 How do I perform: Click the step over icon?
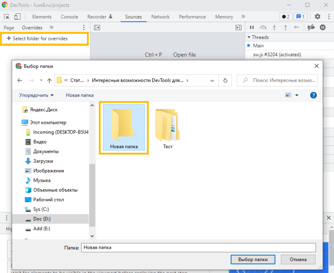point(263,28)
